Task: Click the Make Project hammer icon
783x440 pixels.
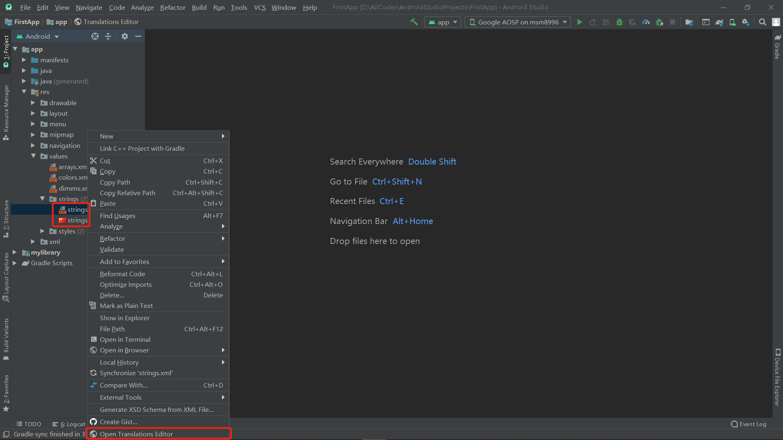Action: tap(414, 22)
